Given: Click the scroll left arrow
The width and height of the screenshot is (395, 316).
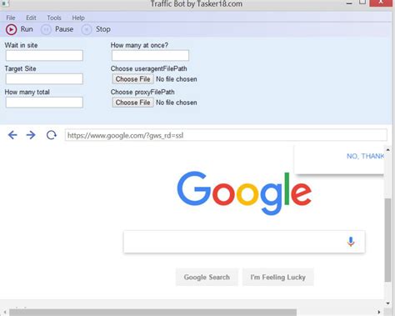Looking at the screenshot, I should point(5,312).
